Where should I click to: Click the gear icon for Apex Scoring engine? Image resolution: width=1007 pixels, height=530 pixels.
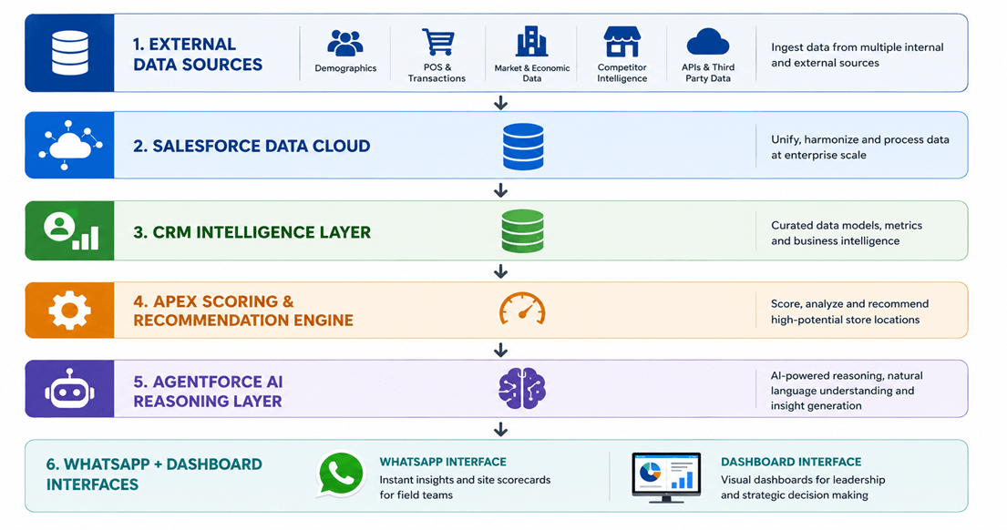click(x=69, y=311)
